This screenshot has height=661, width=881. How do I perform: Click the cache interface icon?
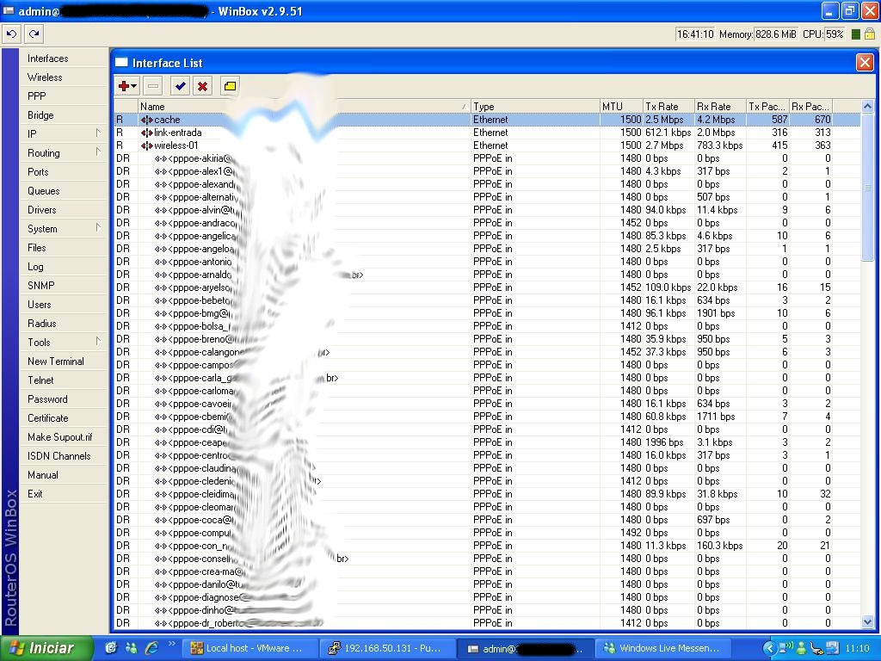pos(146,120)
